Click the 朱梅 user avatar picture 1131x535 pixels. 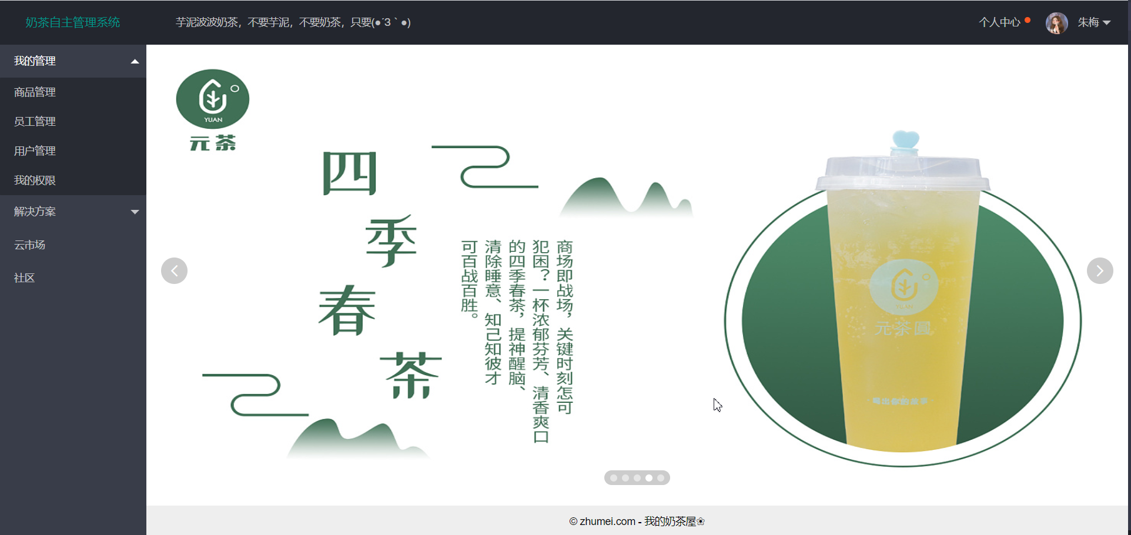point(1056,23)
